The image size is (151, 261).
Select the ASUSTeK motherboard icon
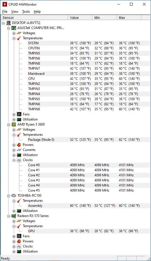click(x=14, y=28)
